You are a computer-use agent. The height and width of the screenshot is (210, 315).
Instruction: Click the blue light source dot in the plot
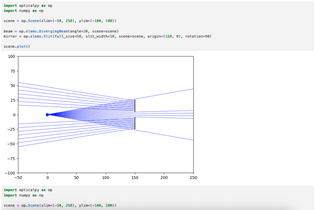point(47,115)
